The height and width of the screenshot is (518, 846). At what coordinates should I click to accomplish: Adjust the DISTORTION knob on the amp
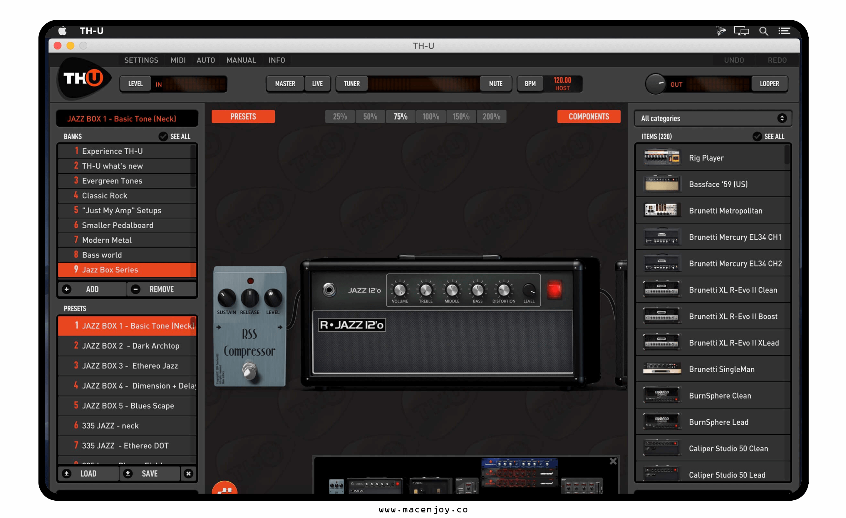point(503,290)
